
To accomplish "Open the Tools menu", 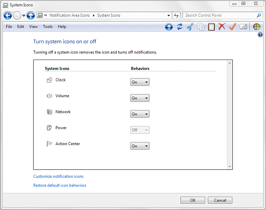I will pos(48,27).
